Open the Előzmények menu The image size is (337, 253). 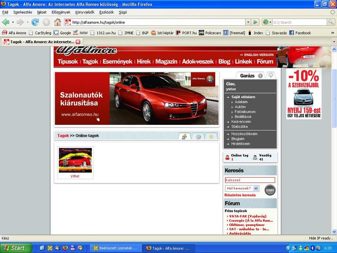[61, 12]
